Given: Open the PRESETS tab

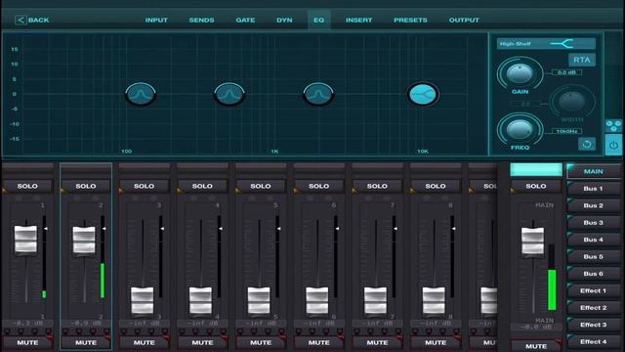Looking at the screenshot, I should (x=410, y=20).
